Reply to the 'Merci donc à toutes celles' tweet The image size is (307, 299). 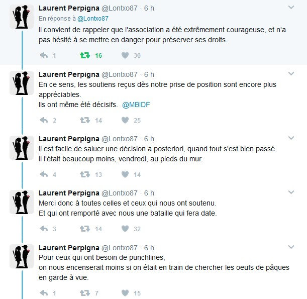44,229
